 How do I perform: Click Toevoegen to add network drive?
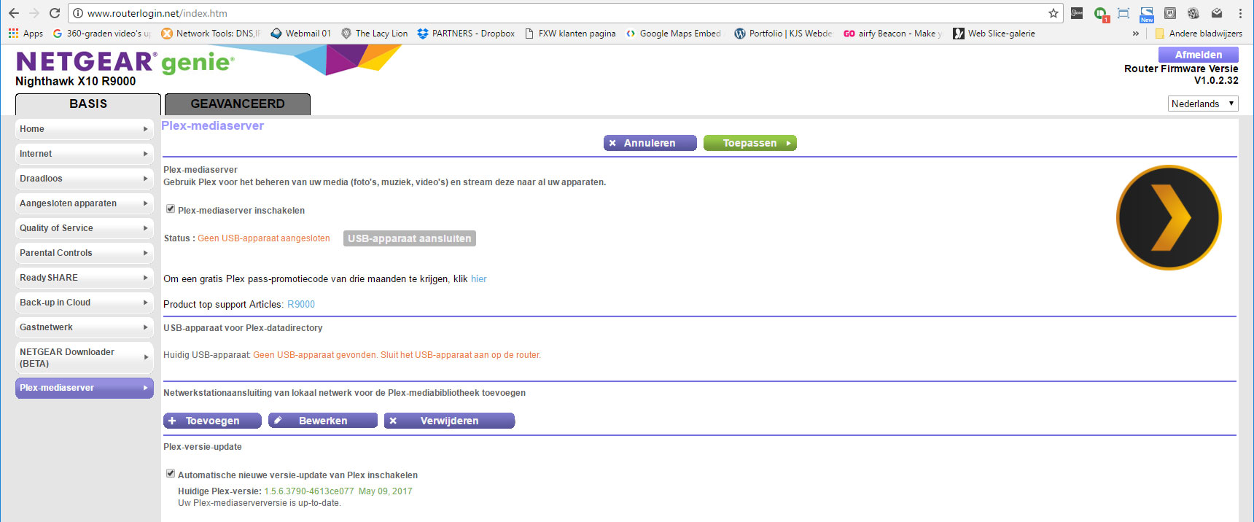click(x=212, y=421)
